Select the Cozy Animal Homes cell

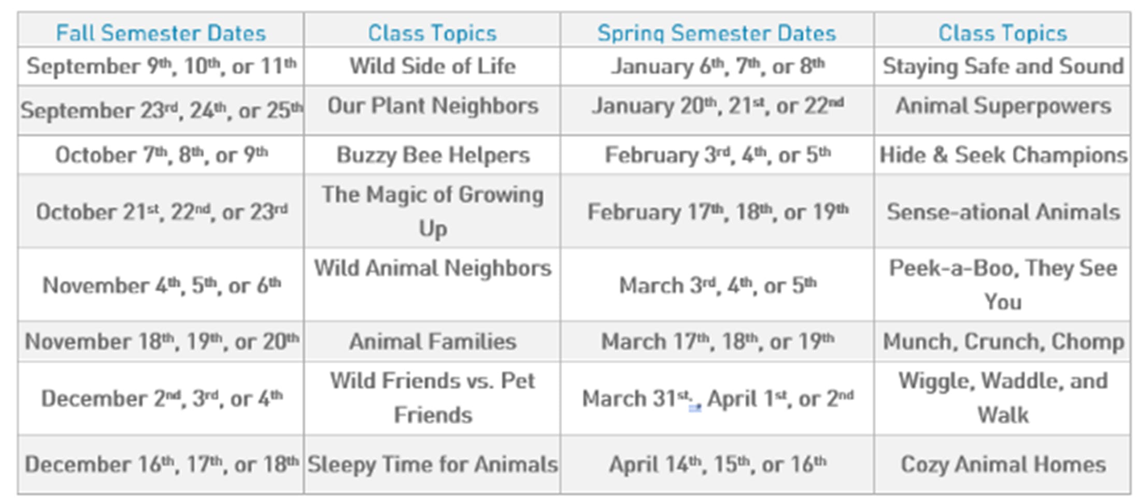(x=1003, y=465)
